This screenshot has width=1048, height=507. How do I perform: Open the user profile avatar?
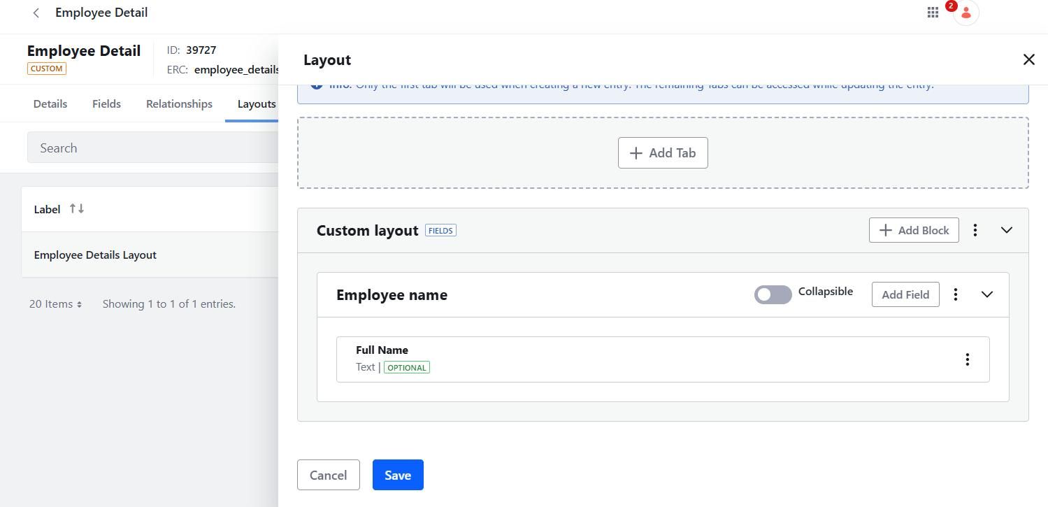966,13
